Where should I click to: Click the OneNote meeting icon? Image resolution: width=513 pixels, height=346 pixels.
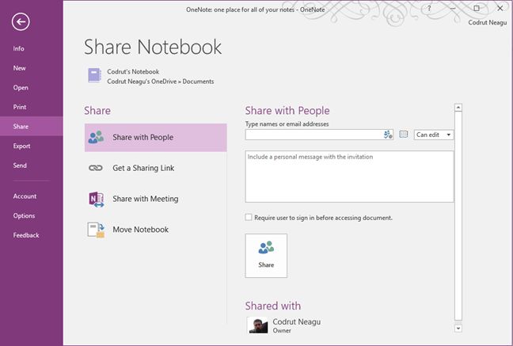[x=97, y=199]
